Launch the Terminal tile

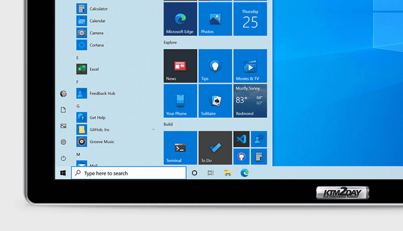tap(181, 148)
